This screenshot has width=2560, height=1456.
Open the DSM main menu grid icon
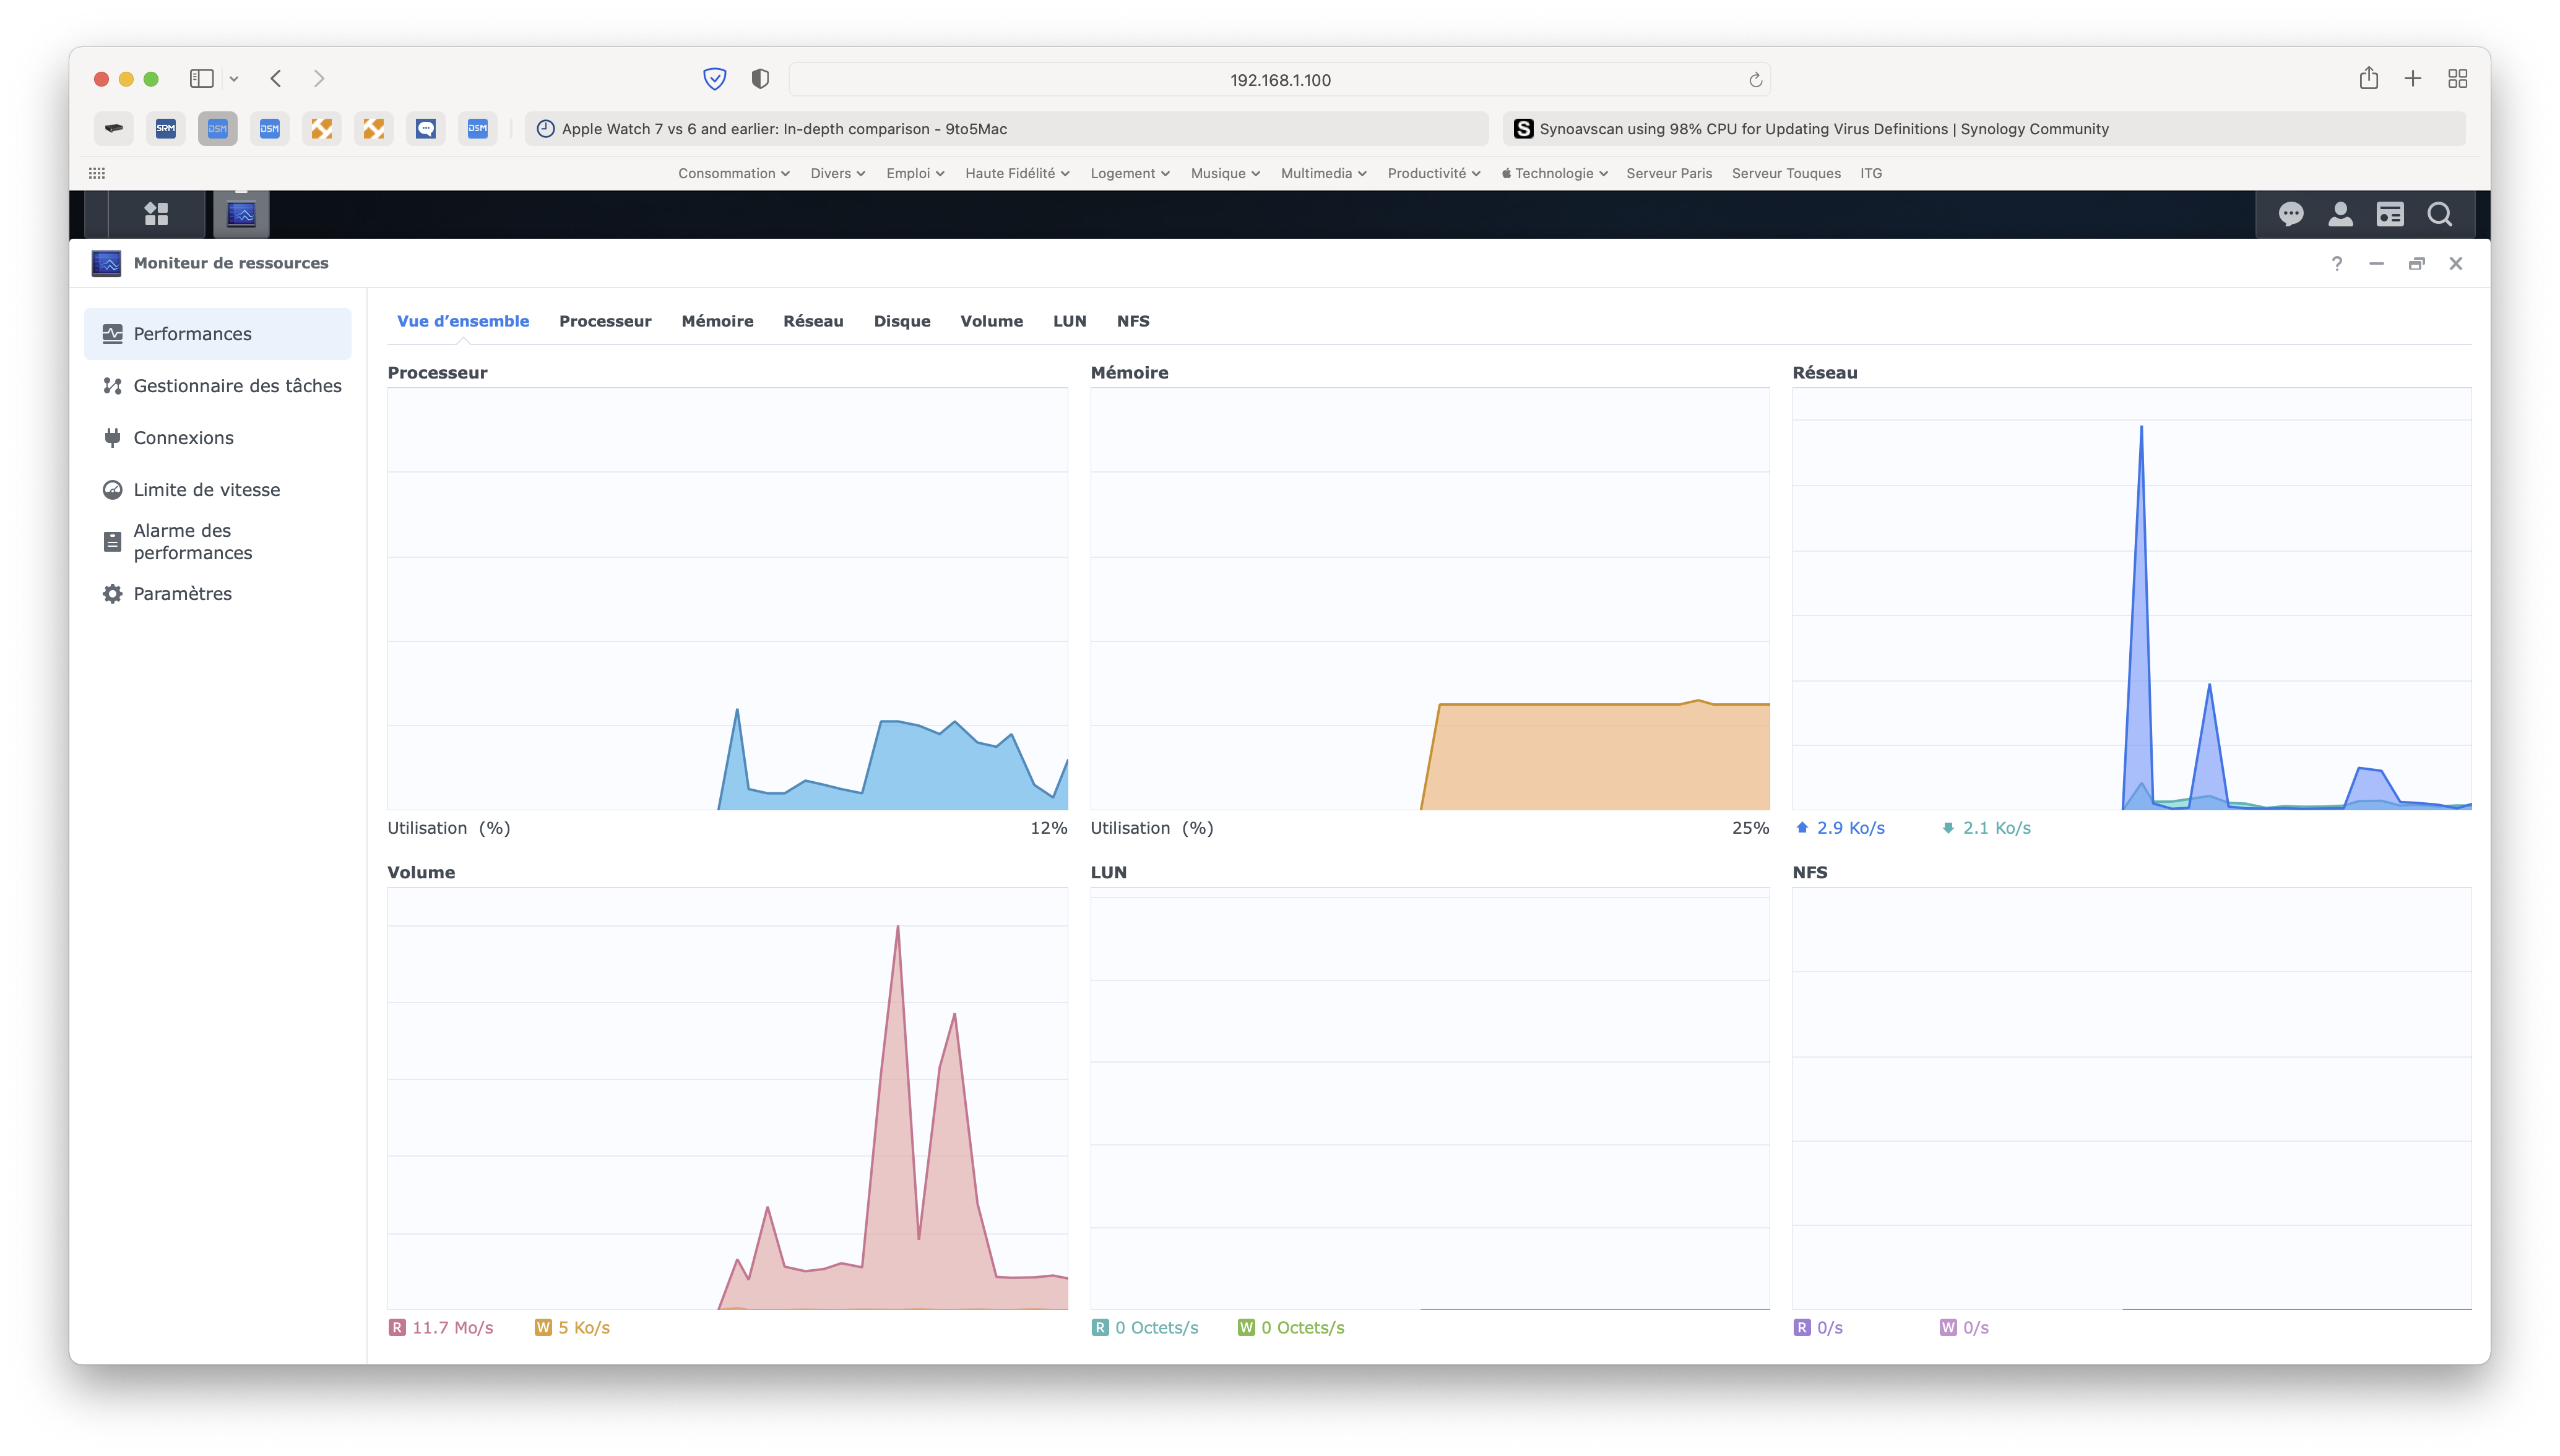156,214
